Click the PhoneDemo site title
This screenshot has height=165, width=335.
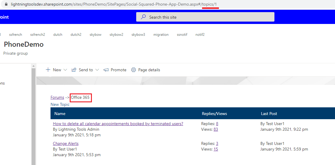(24, 44)
